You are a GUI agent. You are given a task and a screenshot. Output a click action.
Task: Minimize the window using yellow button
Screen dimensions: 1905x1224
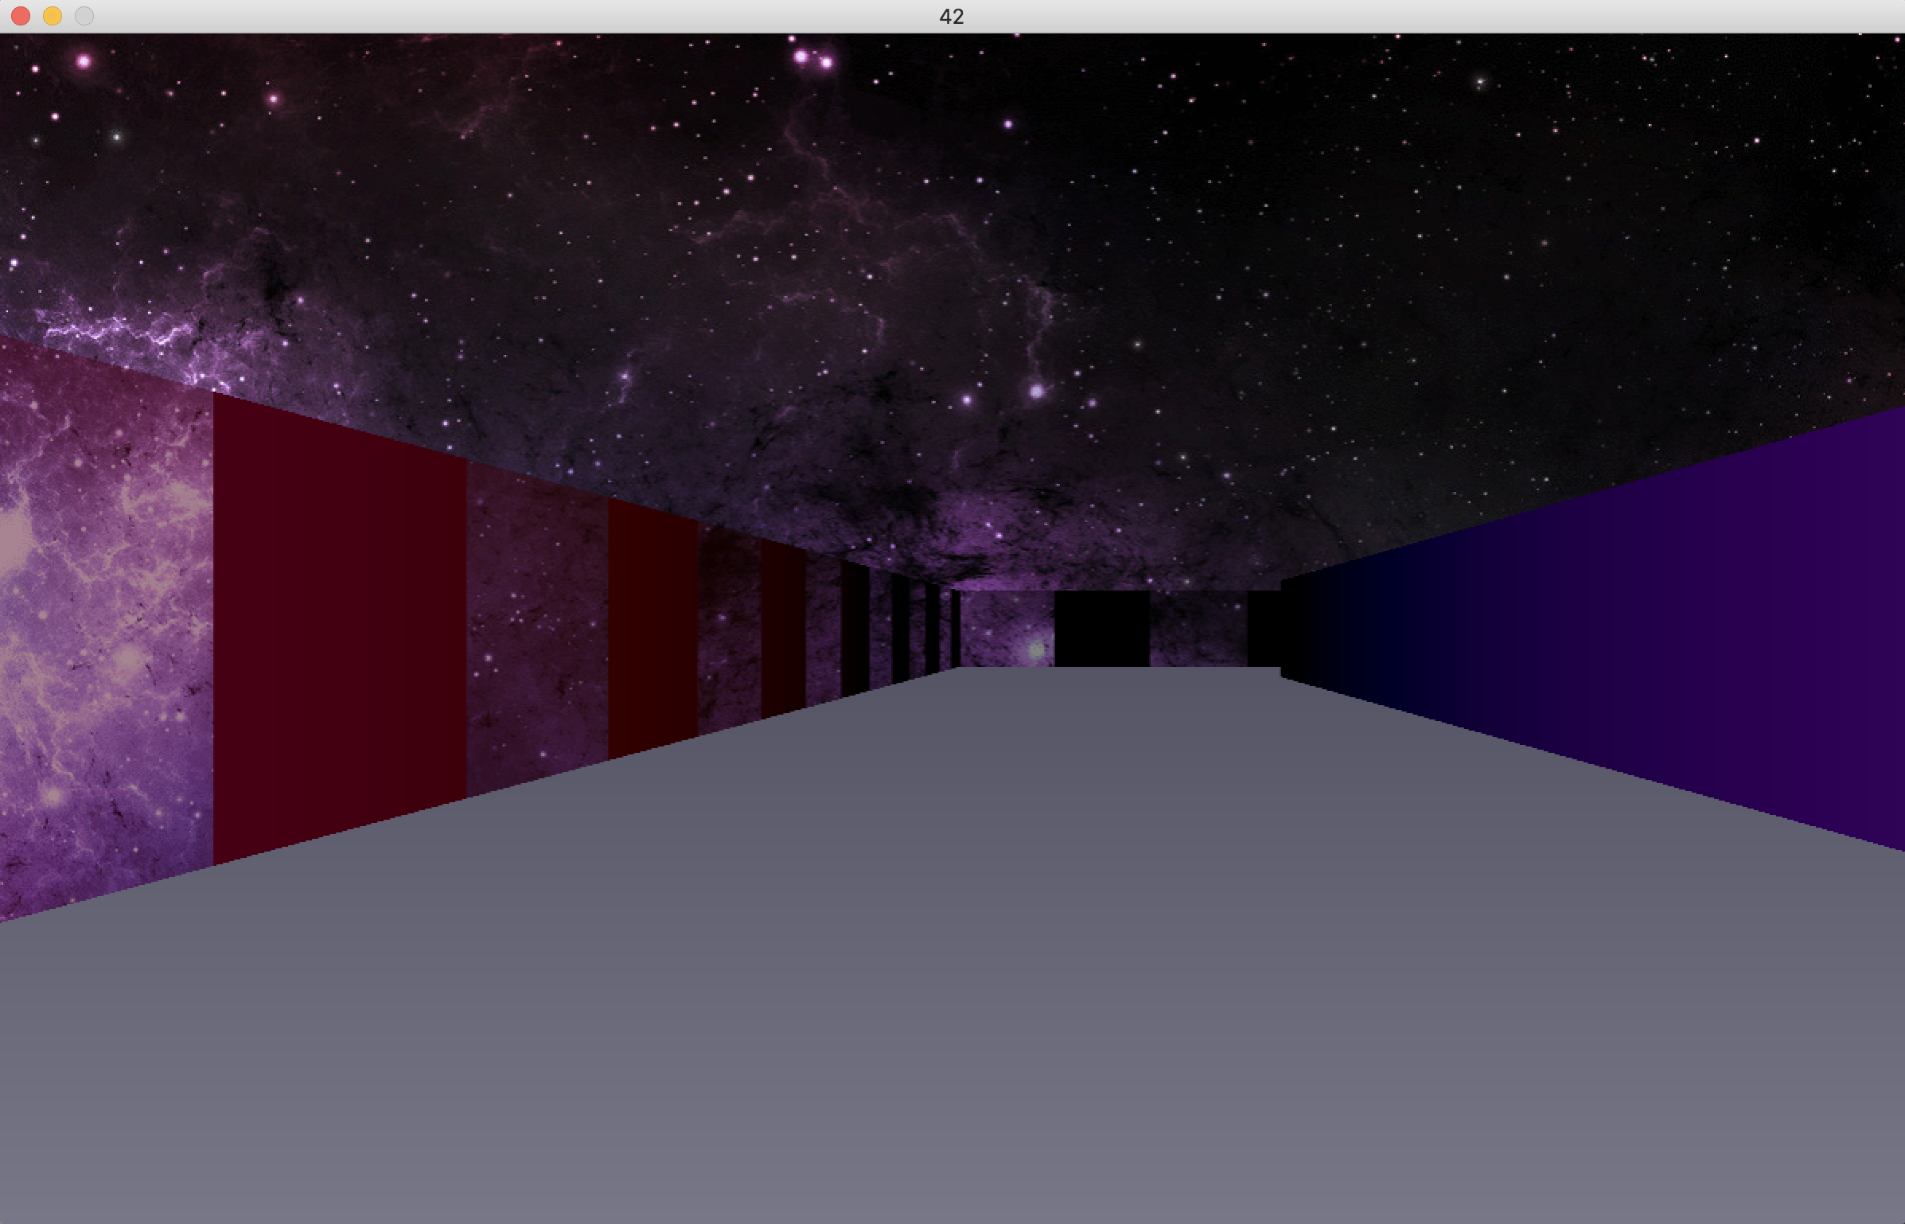tap(53, 16)
